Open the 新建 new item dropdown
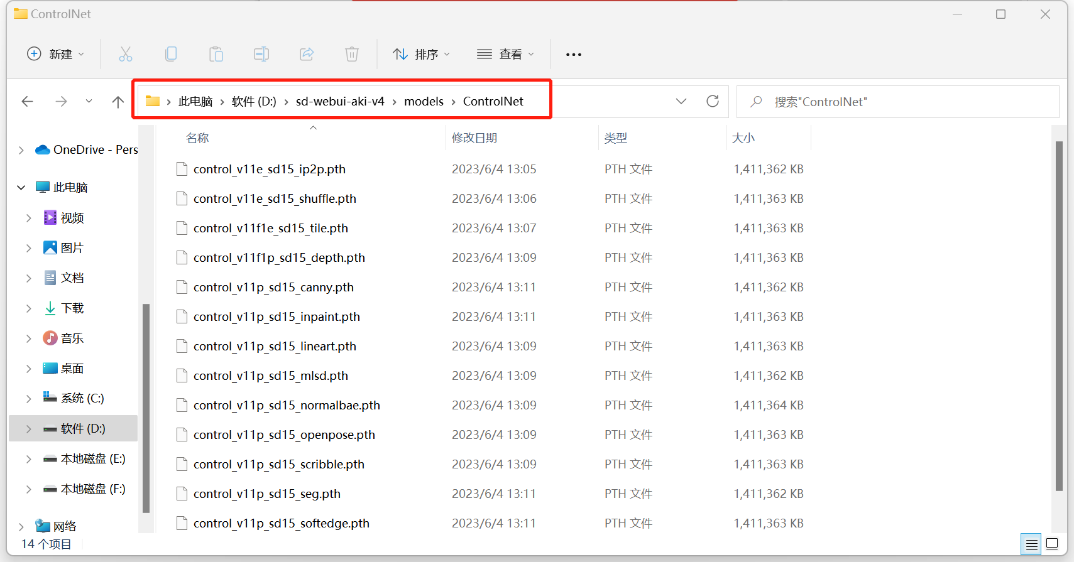Image resolution: width=1074 pixels, height=562 pixels. (55, 54)
